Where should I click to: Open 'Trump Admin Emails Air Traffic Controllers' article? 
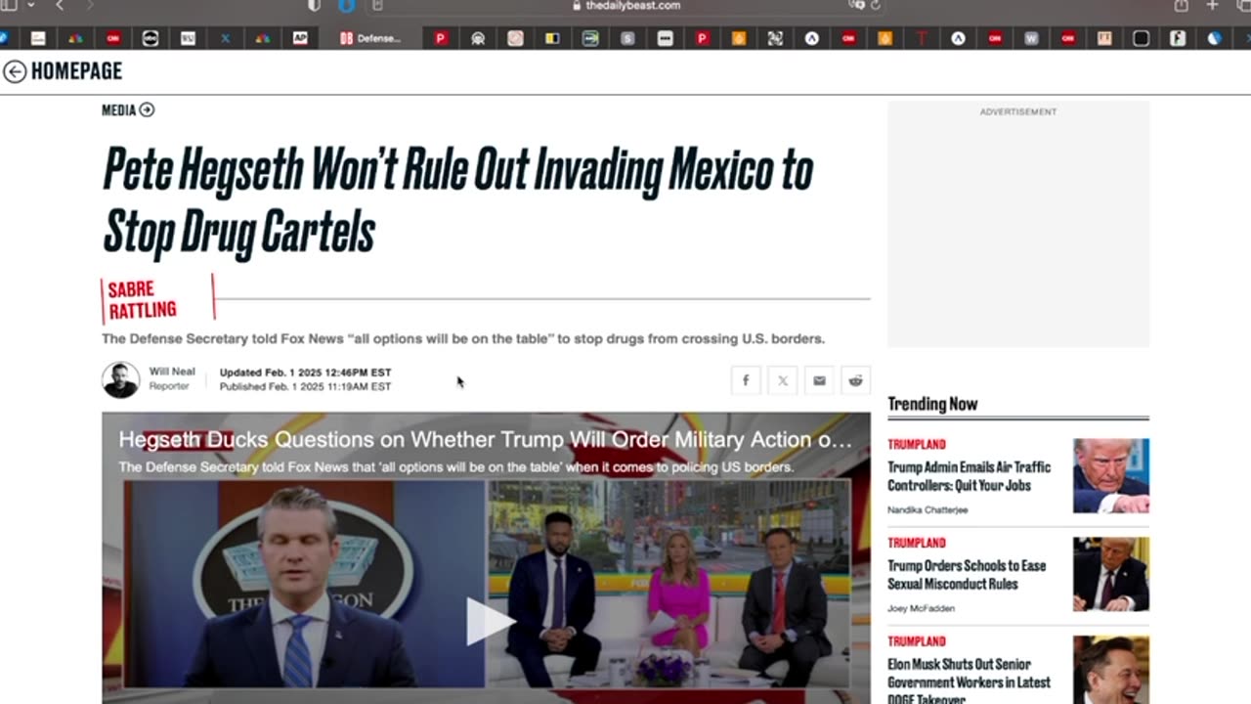pos(969,476)
